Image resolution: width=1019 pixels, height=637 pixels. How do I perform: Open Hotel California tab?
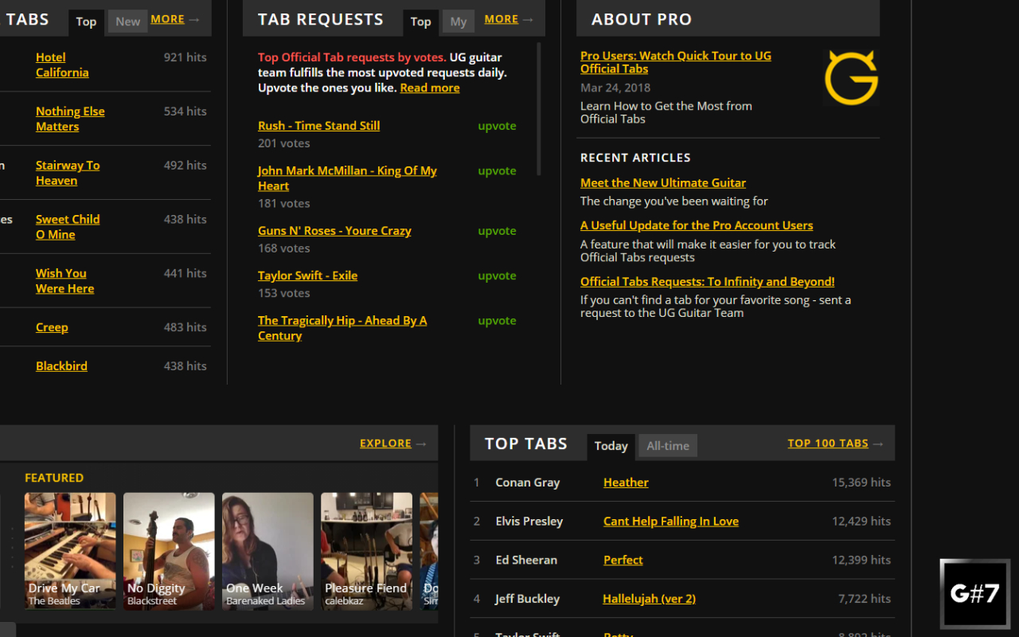coord(62,64)
